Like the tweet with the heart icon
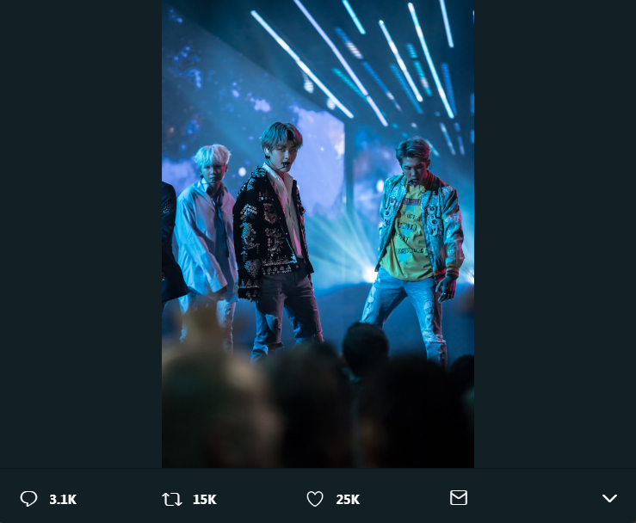 coord(315,499)
